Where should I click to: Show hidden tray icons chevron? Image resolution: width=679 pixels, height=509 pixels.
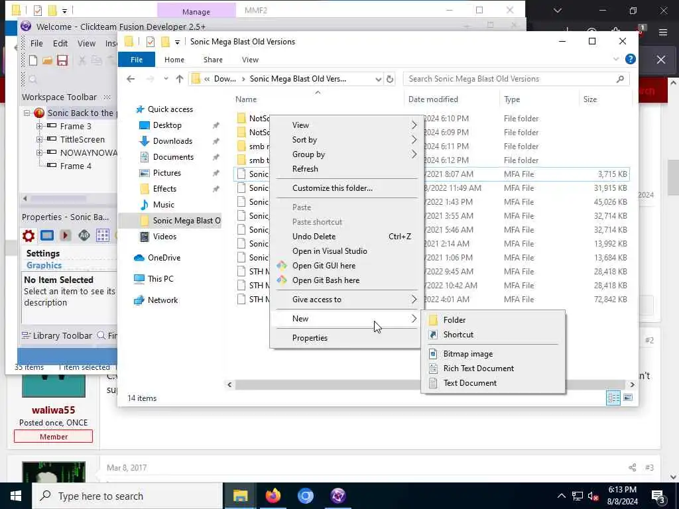(x=561, y=496)
